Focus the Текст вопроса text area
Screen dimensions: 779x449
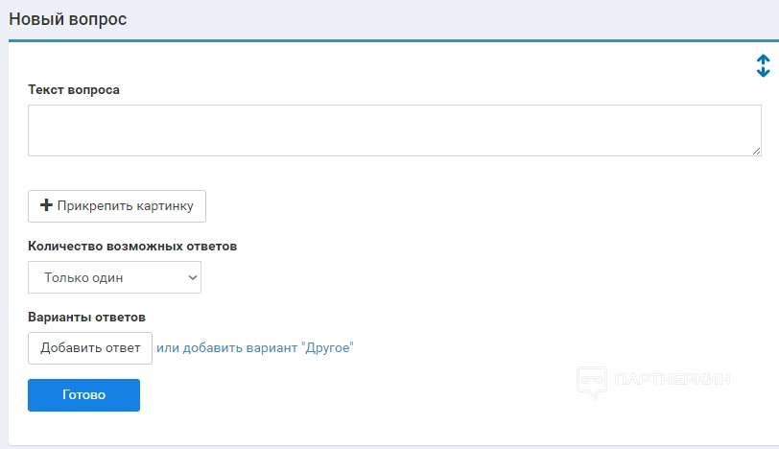393,130
